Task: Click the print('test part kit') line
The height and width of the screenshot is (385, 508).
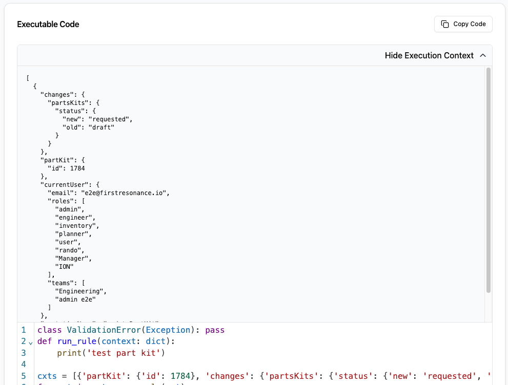Action: click(111, 353)
